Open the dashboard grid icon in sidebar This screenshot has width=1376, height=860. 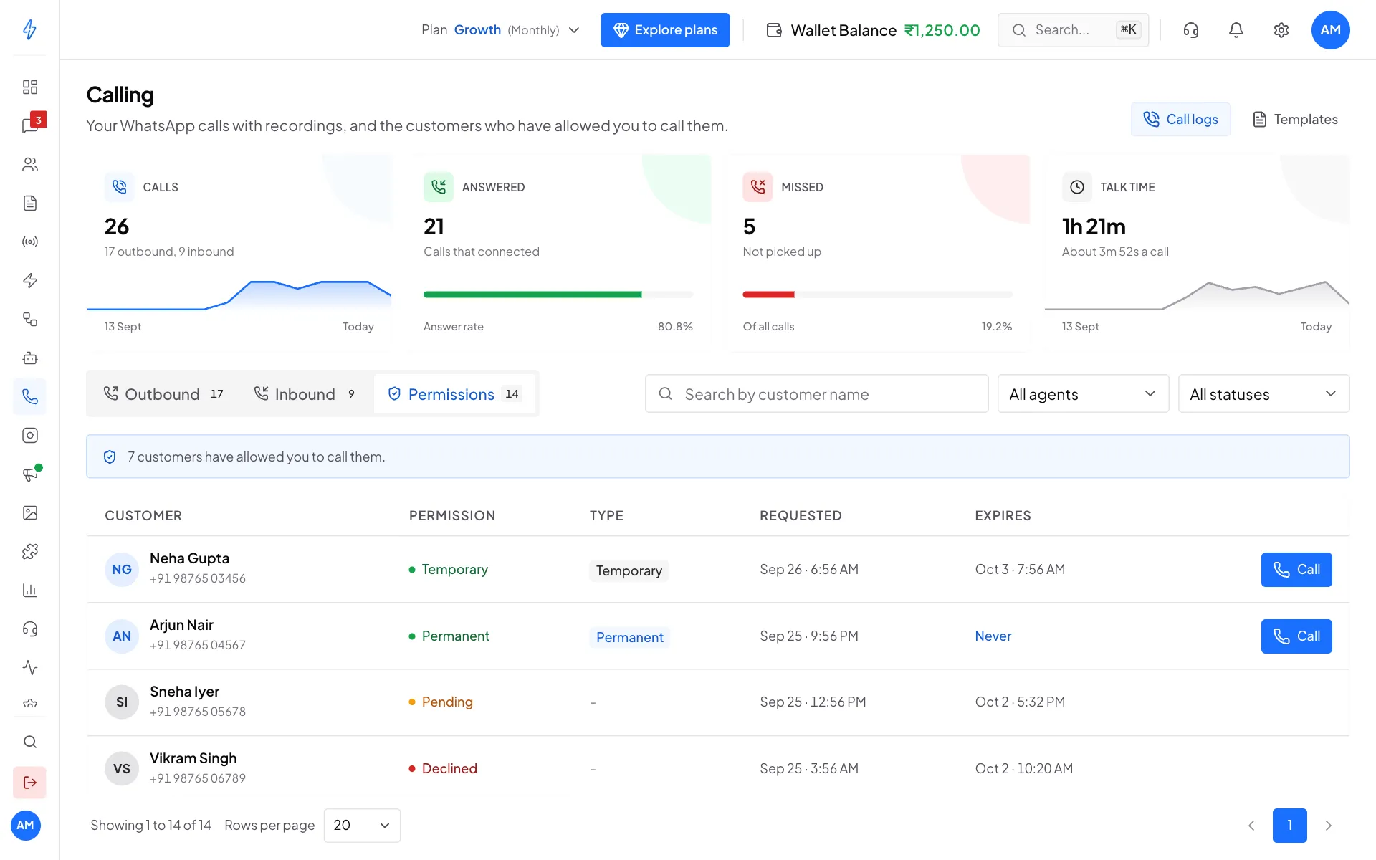point(29,87)
